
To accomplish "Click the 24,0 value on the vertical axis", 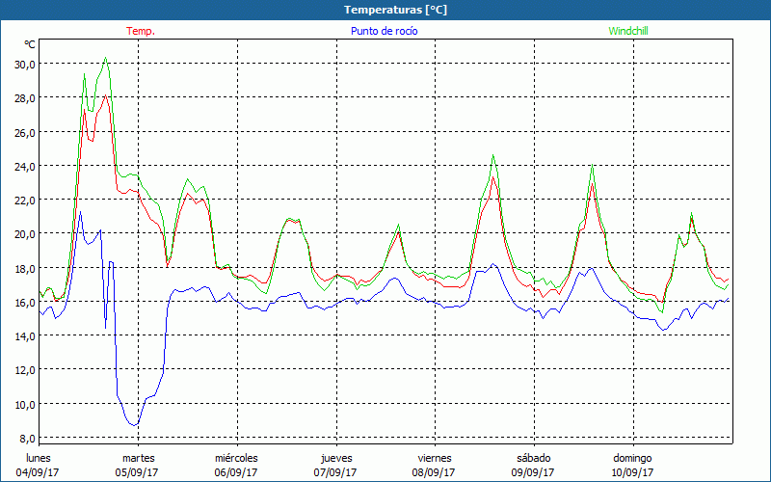I will coord(23,166).
